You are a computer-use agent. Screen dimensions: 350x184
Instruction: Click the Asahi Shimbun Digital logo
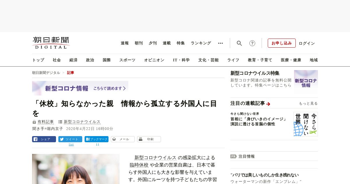[51, 43]
